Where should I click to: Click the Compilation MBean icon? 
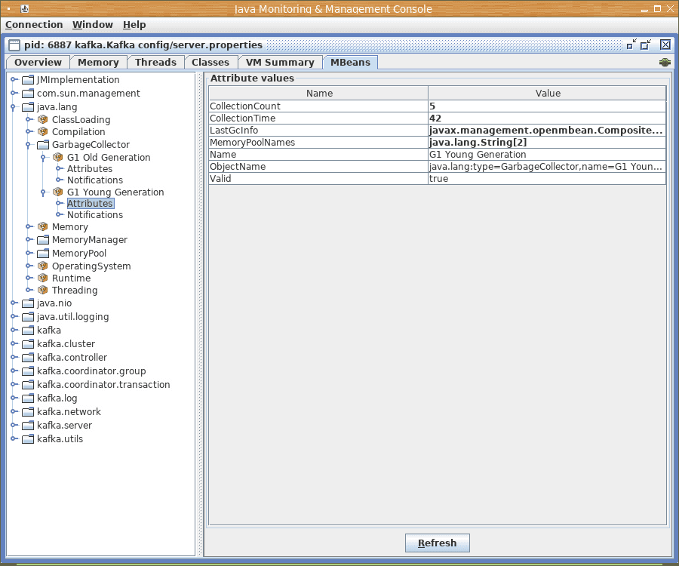[x=42, y=131]
